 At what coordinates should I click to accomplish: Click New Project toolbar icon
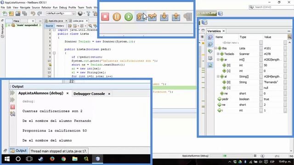coord(11,13)
